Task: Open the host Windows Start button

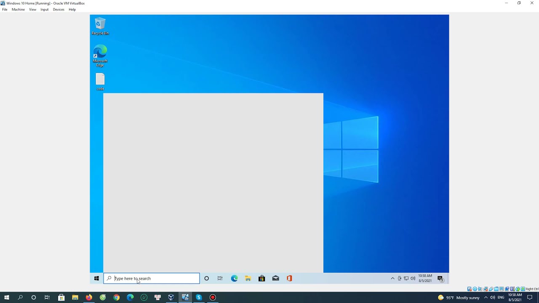Action: tap(7, 297)
